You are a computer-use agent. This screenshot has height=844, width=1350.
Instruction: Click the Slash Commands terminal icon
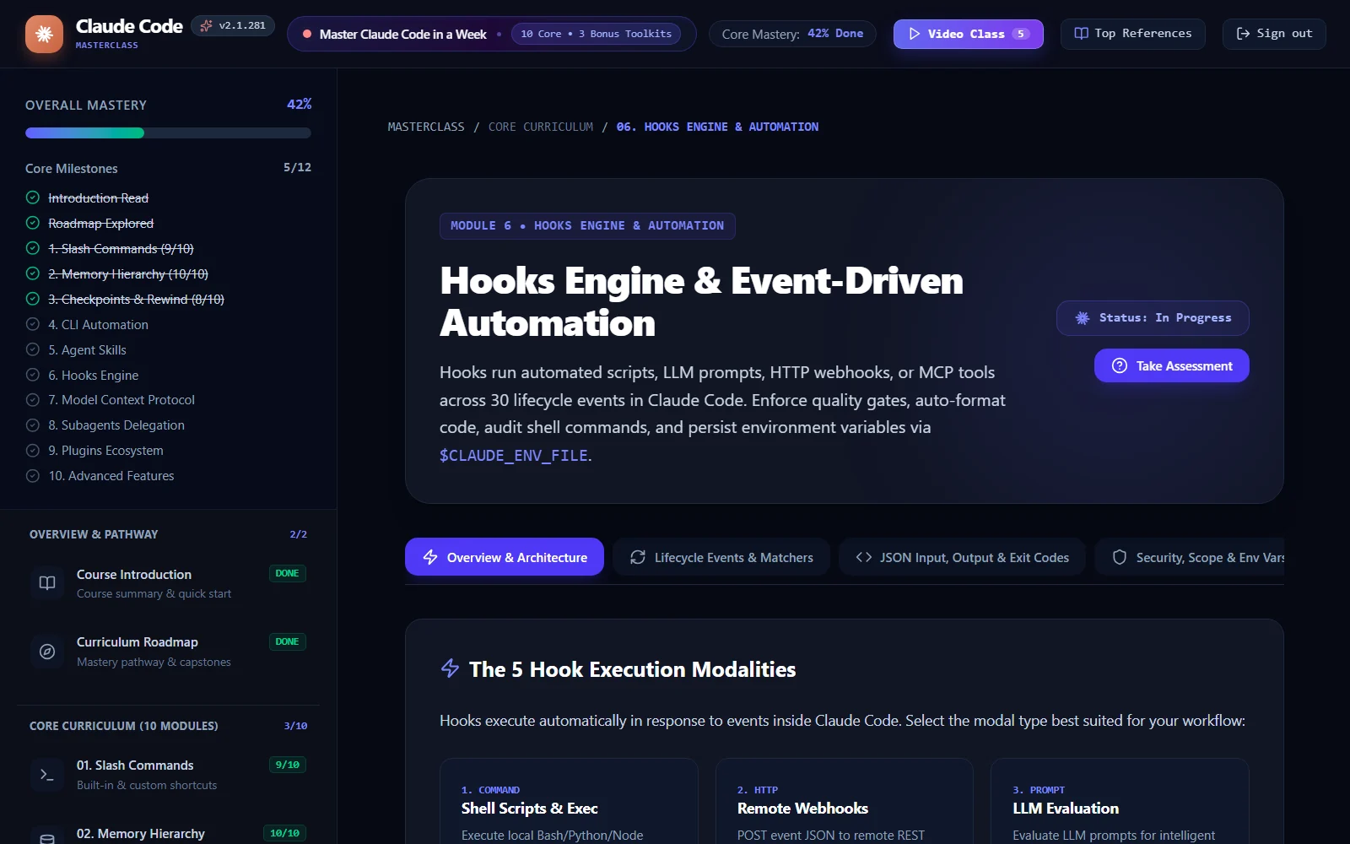click(47, 775)
